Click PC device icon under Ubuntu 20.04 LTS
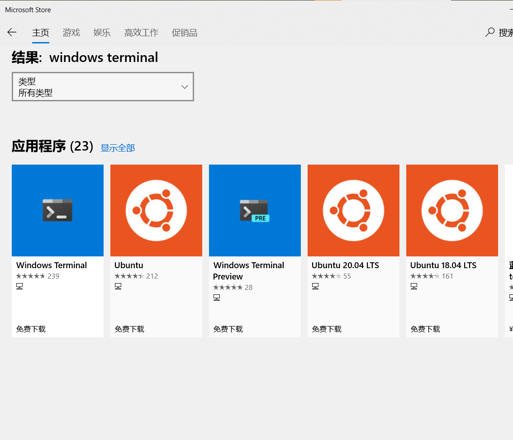513x440 pixels. 315,286
